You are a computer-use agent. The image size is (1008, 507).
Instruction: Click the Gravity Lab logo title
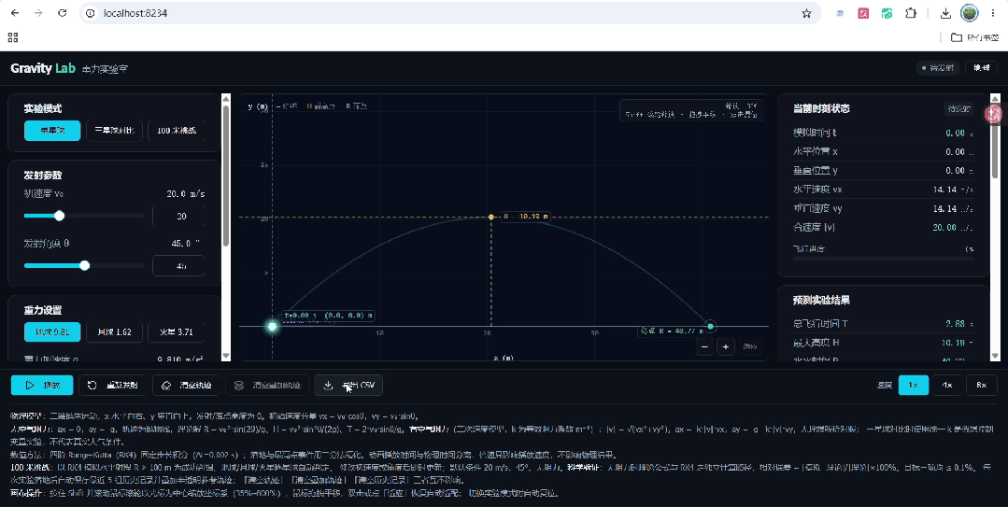(43, 68)
